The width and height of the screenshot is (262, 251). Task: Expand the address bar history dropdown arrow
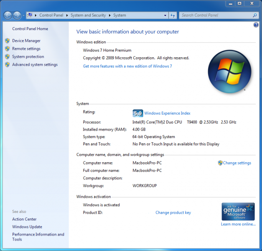165,15
